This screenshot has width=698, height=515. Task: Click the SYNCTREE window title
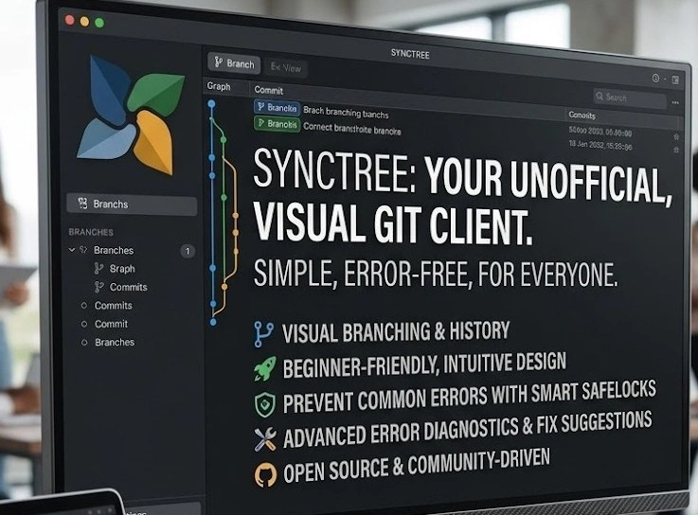pos(410,54)
